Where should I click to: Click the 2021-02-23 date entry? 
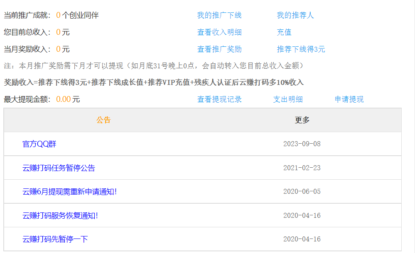tap(302, 168)
